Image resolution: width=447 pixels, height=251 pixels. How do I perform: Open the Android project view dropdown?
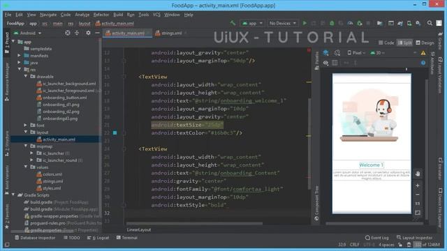click(28, 33)
